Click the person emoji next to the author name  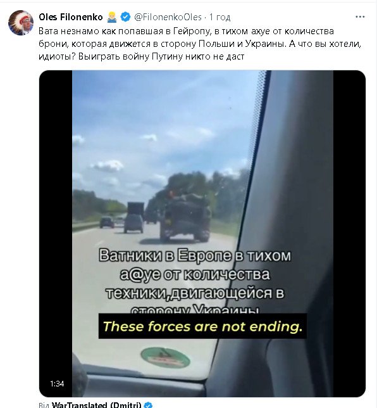tap(112, 17)
